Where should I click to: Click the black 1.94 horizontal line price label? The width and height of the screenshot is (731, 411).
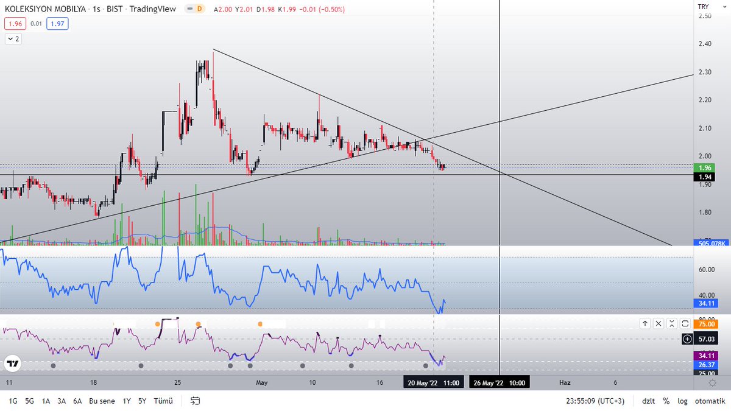705,177
